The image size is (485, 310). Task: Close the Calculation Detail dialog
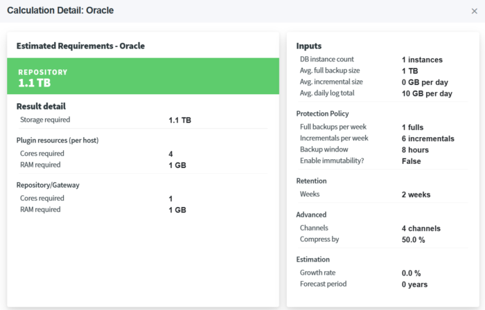click(474, 11)
